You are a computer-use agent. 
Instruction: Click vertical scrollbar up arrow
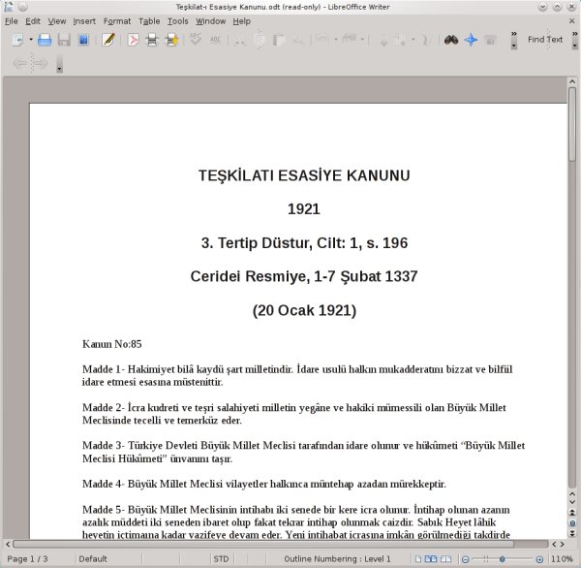[572, 81]
